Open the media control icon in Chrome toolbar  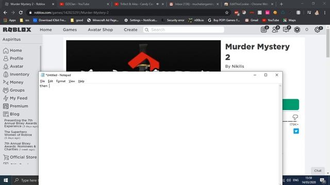pyautogui.click(x=309, y=12)
